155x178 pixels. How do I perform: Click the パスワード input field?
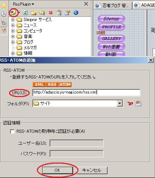click(77, 153)
